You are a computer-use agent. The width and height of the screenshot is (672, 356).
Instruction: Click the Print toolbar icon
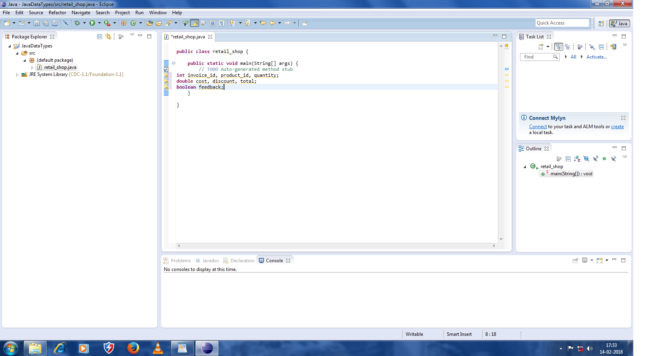coord(55,23)
